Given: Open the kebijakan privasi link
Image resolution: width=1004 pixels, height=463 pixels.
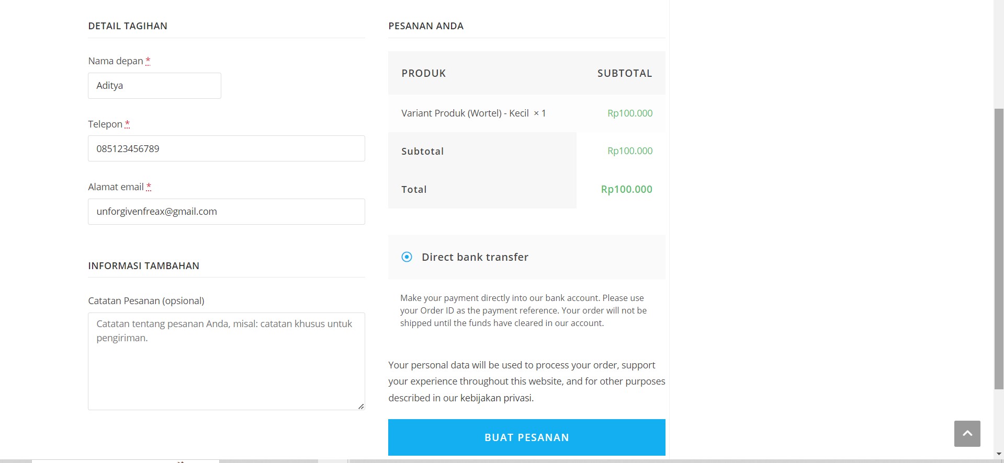Looking at the screenshot, I should pyautogui.click(x=497, y=398).
